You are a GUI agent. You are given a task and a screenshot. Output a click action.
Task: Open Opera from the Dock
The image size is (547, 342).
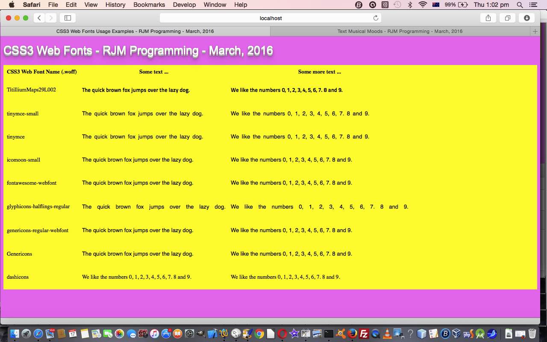point(282,333)
